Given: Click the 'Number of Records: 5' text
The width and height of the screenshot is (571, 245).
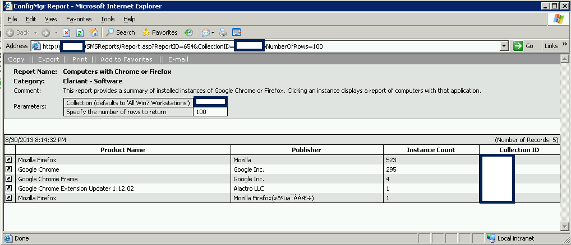Looking at the screenshot, I should pyautogui.click(x=527, y=140).
